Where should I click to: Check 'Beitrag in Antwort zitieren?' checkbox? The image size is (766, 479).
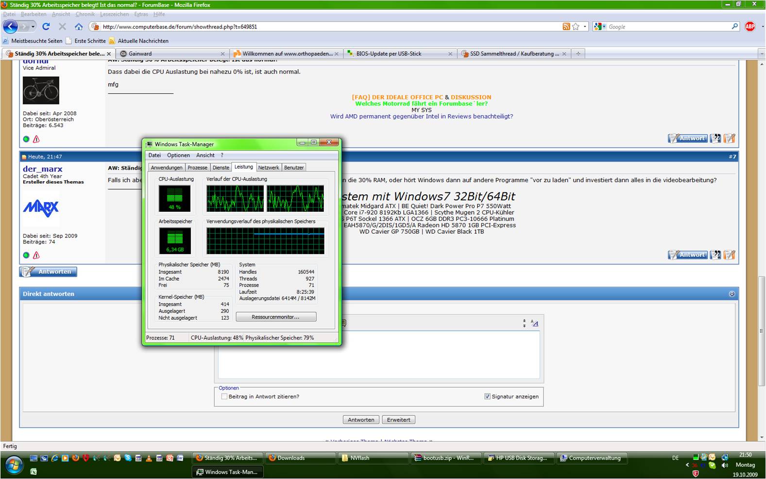(x=224, y=396)
